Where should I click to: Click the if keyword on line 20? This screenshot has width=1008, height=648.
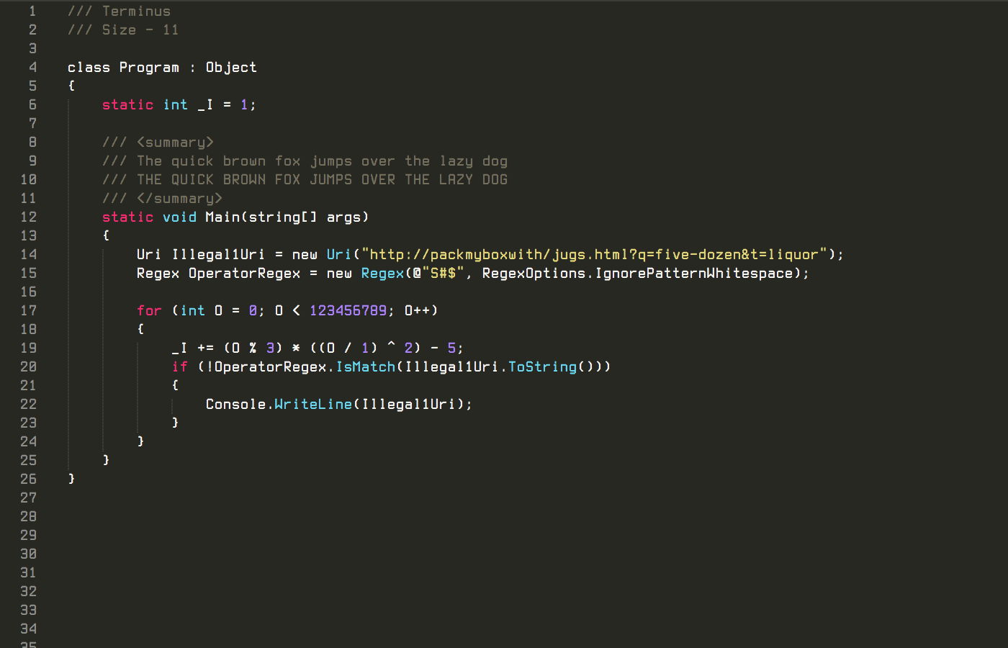coord(180,366)
